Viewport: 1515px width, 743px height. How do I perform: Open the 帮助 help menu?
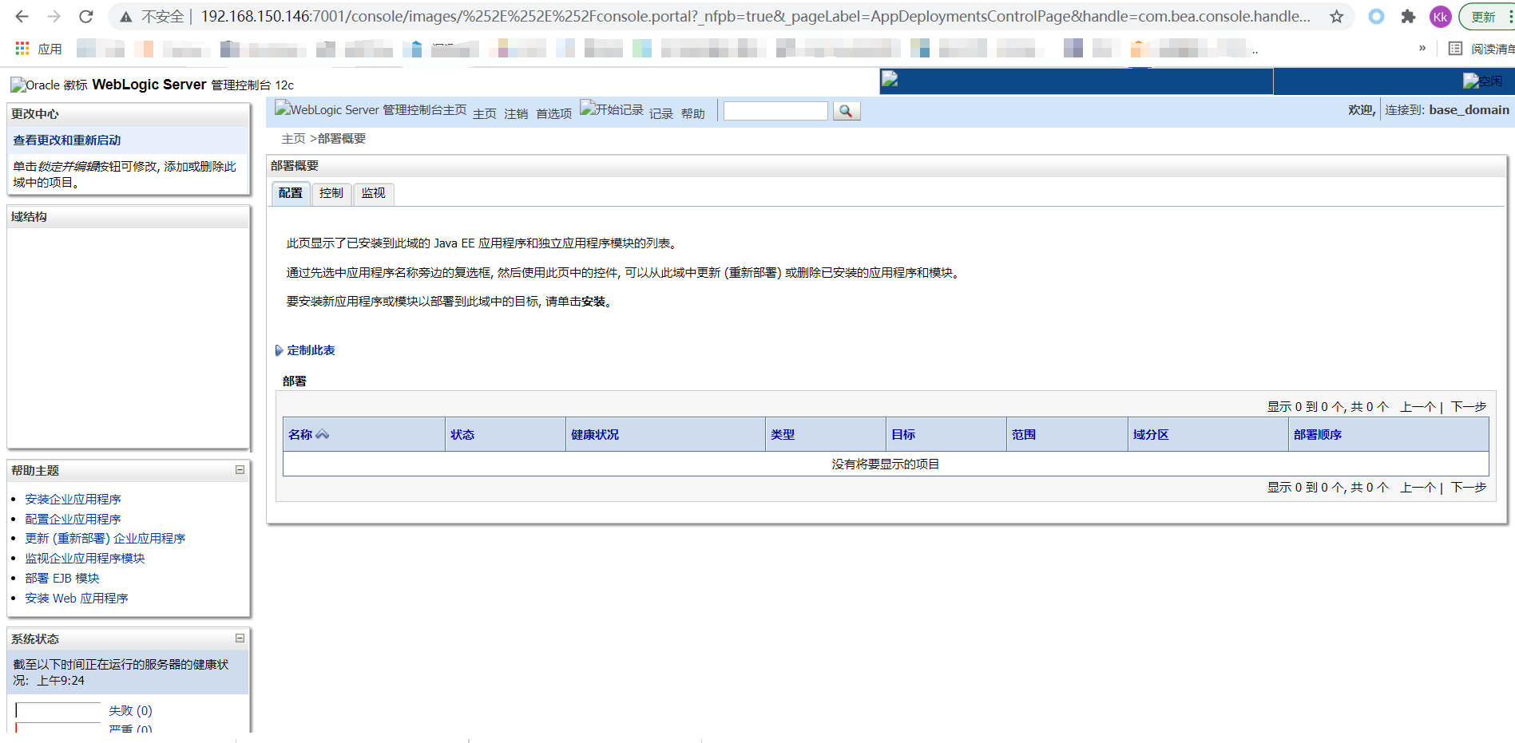[693, 113]
